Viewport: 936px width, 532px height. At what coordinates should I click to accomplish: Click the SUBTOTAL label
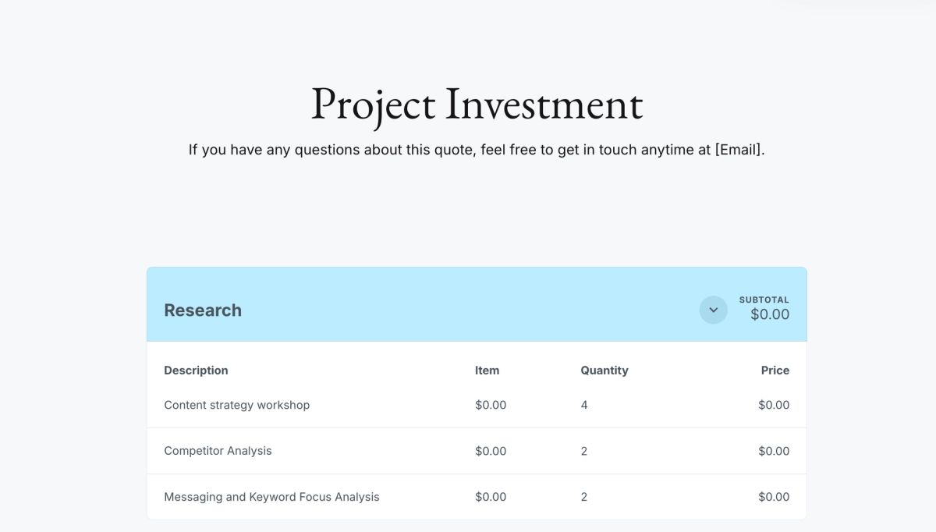[x=764, y=299]
